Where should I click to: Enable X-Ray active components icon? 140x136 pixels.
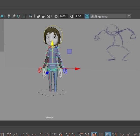pos(43,16)
